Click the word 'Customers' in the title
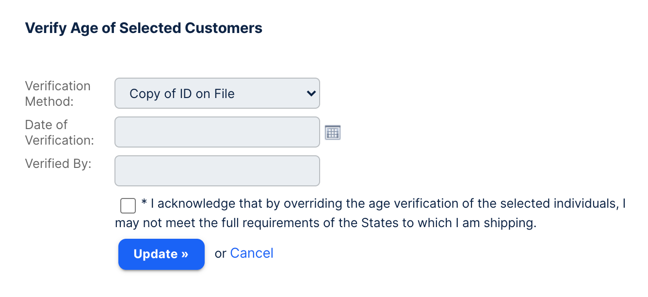The image size is (648, 297). pos(224,28)
